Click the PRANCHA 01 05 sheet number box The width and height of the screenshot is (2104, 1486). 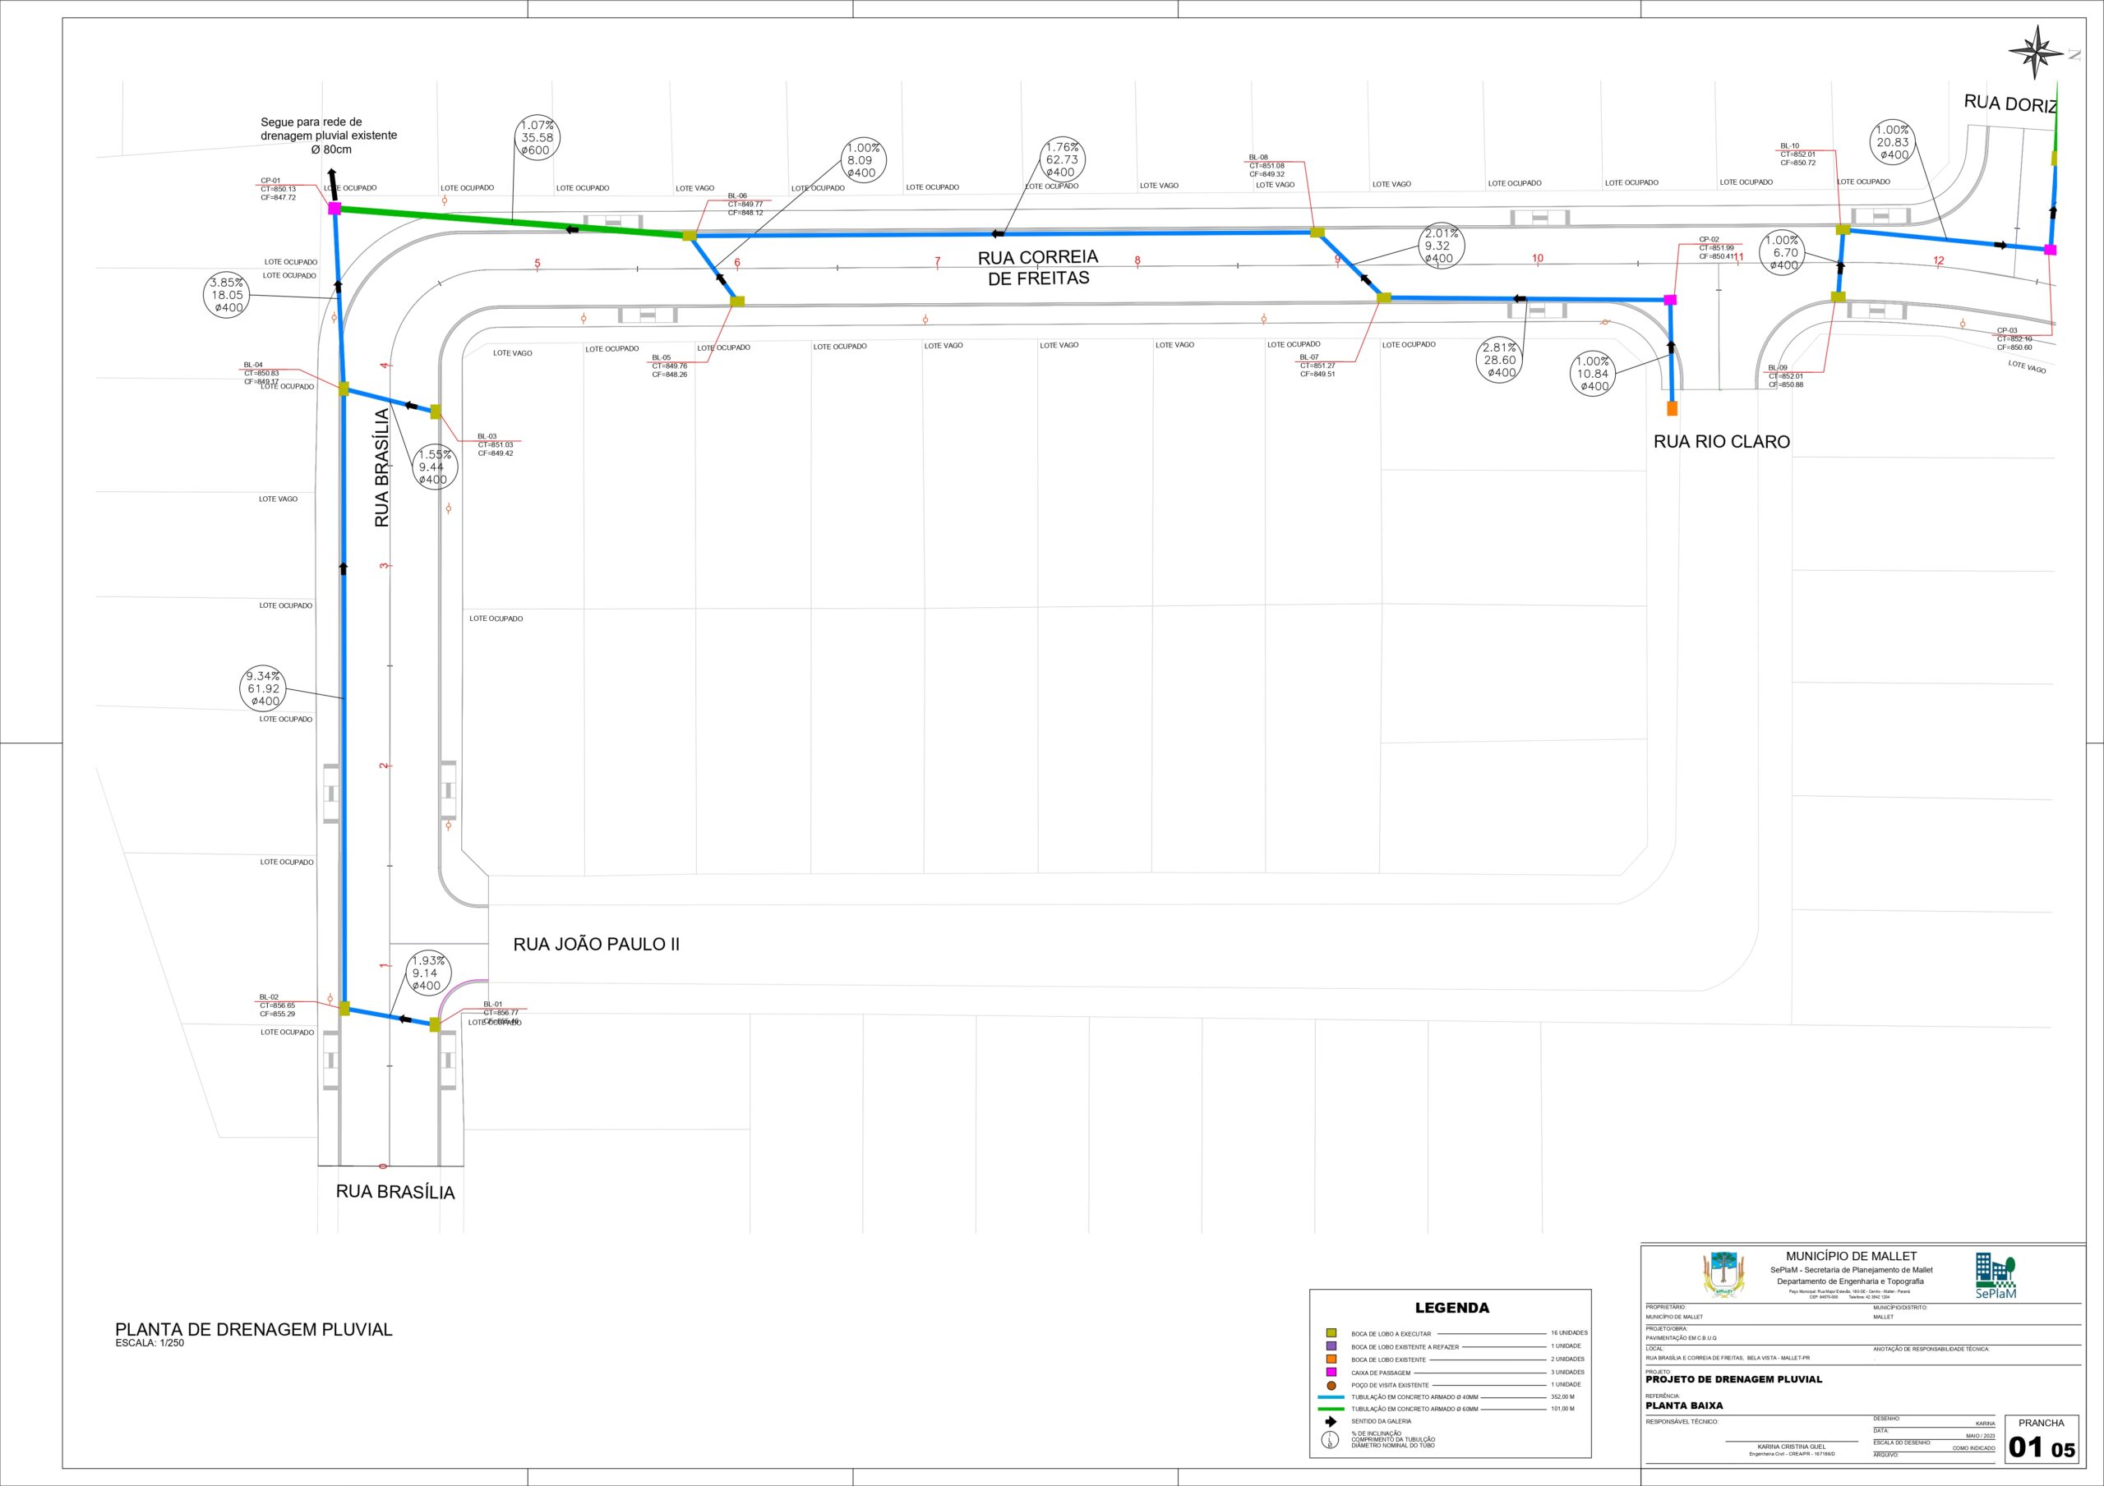point(2041,1440)
